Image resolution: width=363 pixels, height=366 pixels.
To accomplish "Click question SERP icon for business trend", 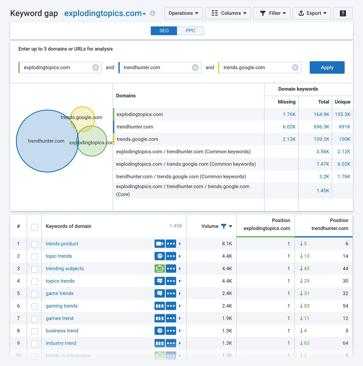I will (x=160, y=331).
